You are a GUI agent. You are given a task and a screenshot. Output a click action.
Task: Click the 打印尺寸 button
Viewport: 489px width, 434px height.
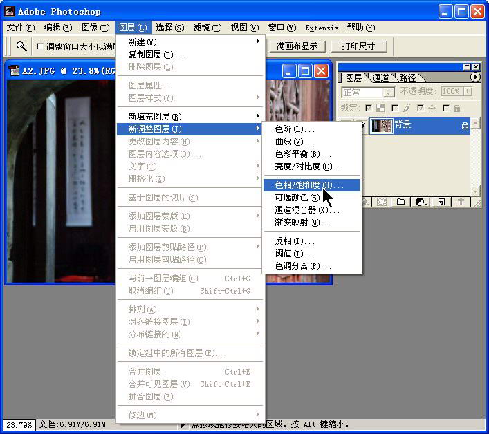pos(358,46)
